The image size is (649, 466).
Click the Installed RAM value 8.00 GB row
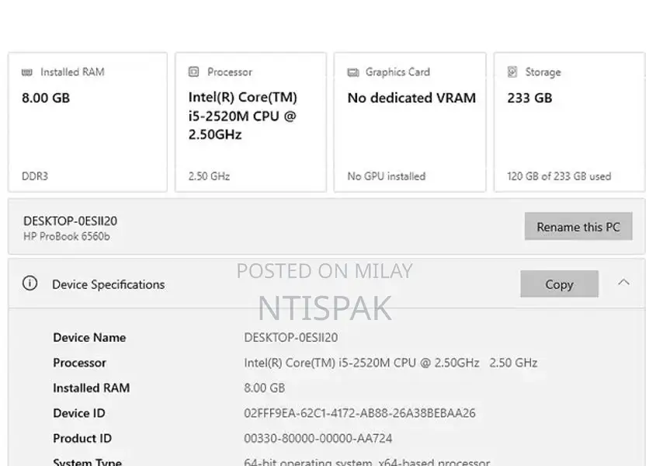click(264, 388)
